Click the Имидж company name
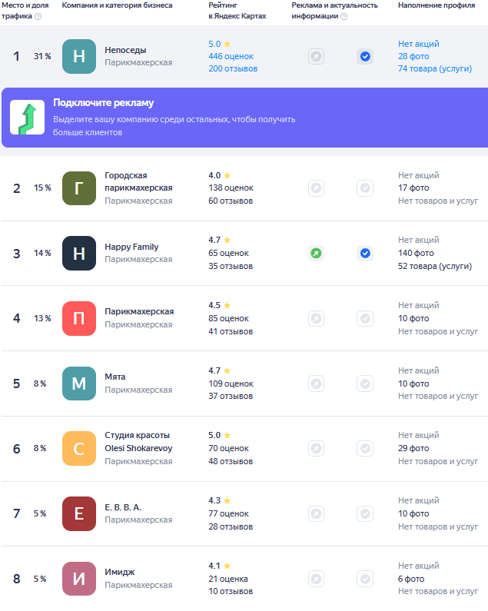 coord(120,572)
